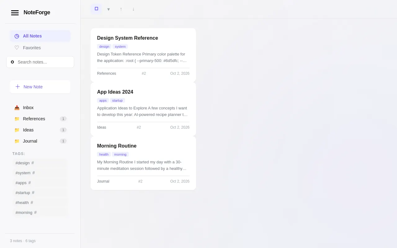Click the References folder icon
The width and height of the screenshot is (397, 248).
coord(17,119)
